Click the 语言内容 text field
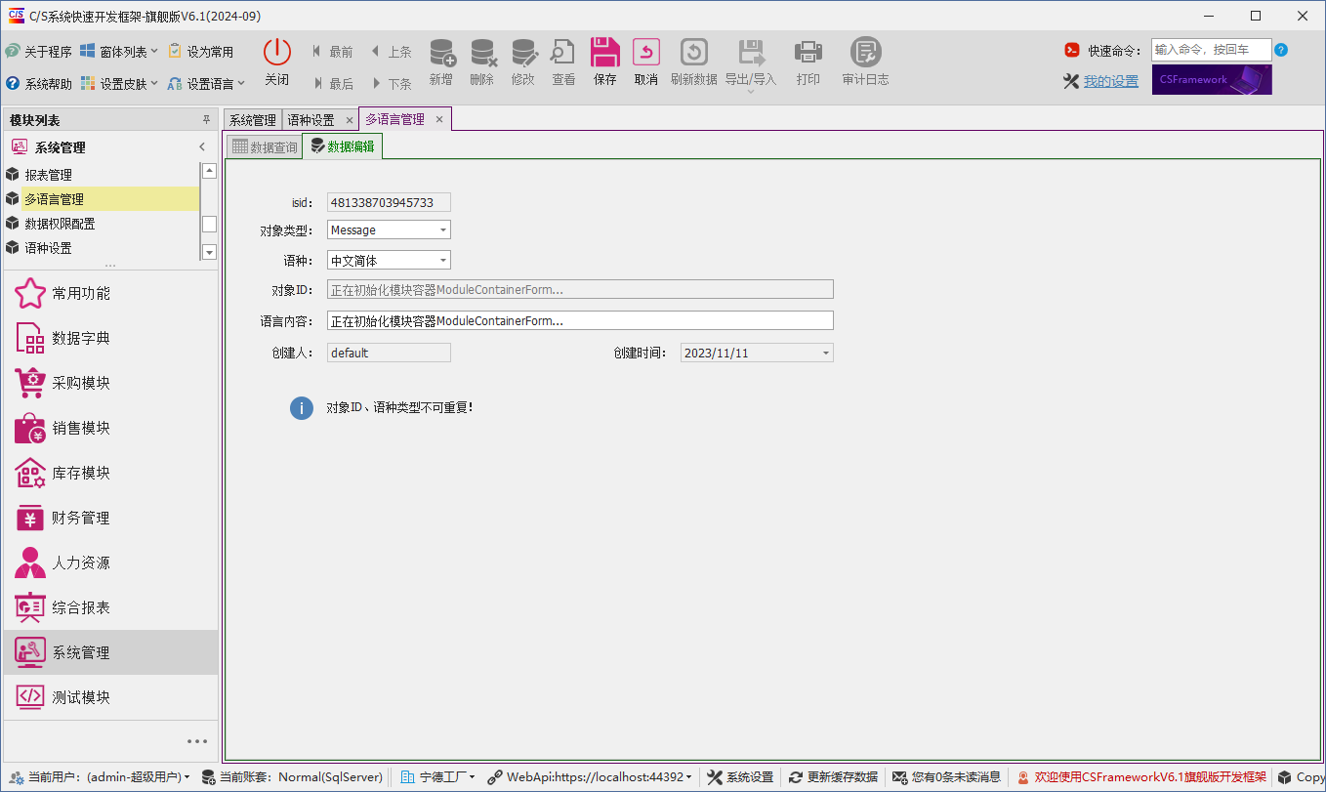This screenshot has height=792, width=1326. click(x=580, y=320)
